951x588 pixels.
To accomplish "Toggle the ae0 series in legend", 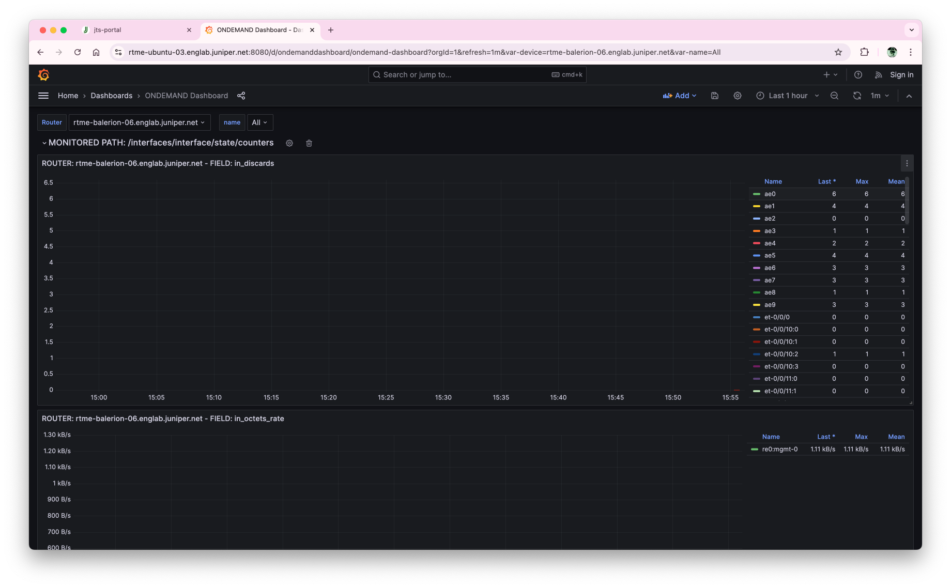I will tap(770, 194).
